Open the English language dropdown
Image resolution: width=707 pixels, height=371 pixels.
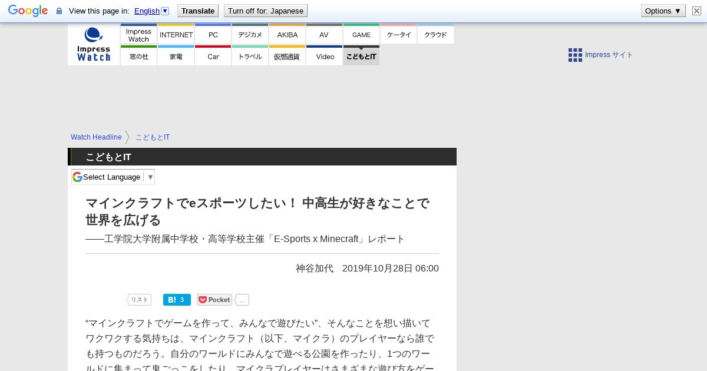151,11
